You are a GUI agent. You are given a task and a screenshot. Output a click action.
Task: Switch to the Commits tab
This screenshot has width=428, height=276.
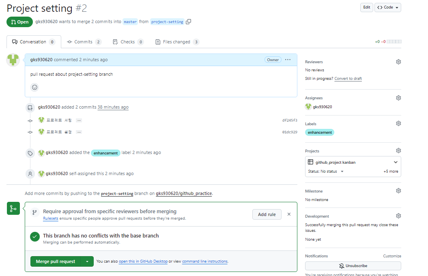pyautogui.click(x=84, y=42)
